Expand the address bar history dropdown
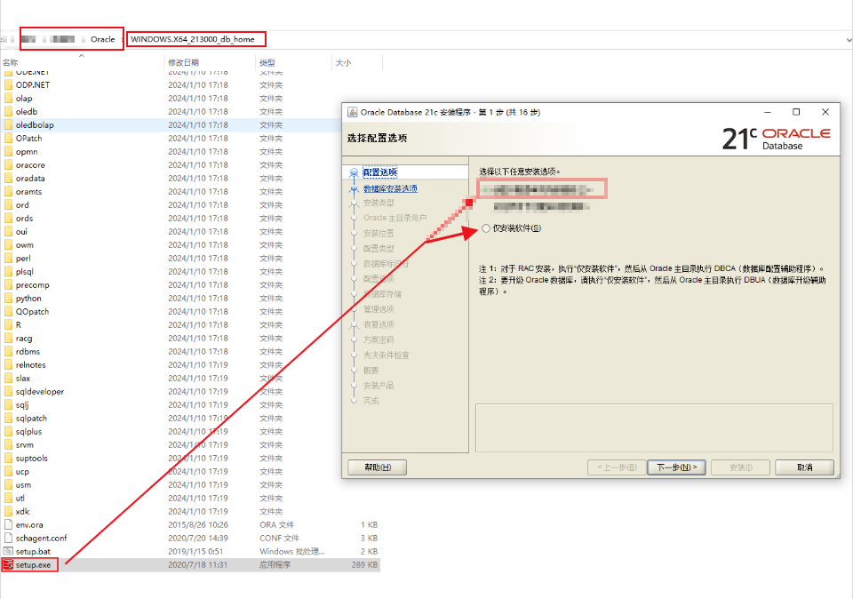Screen dimensions: 853x599 tap(848, 40)
